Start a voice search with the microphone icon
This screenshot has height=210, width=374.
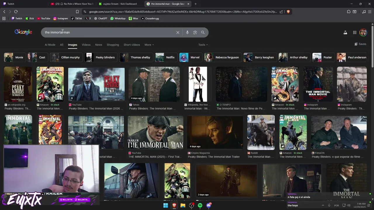187,32
